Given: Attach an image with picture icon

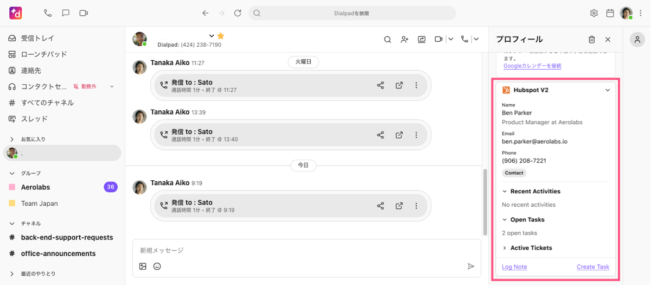Looking at the screenshot, I should (x=143, y=267).
